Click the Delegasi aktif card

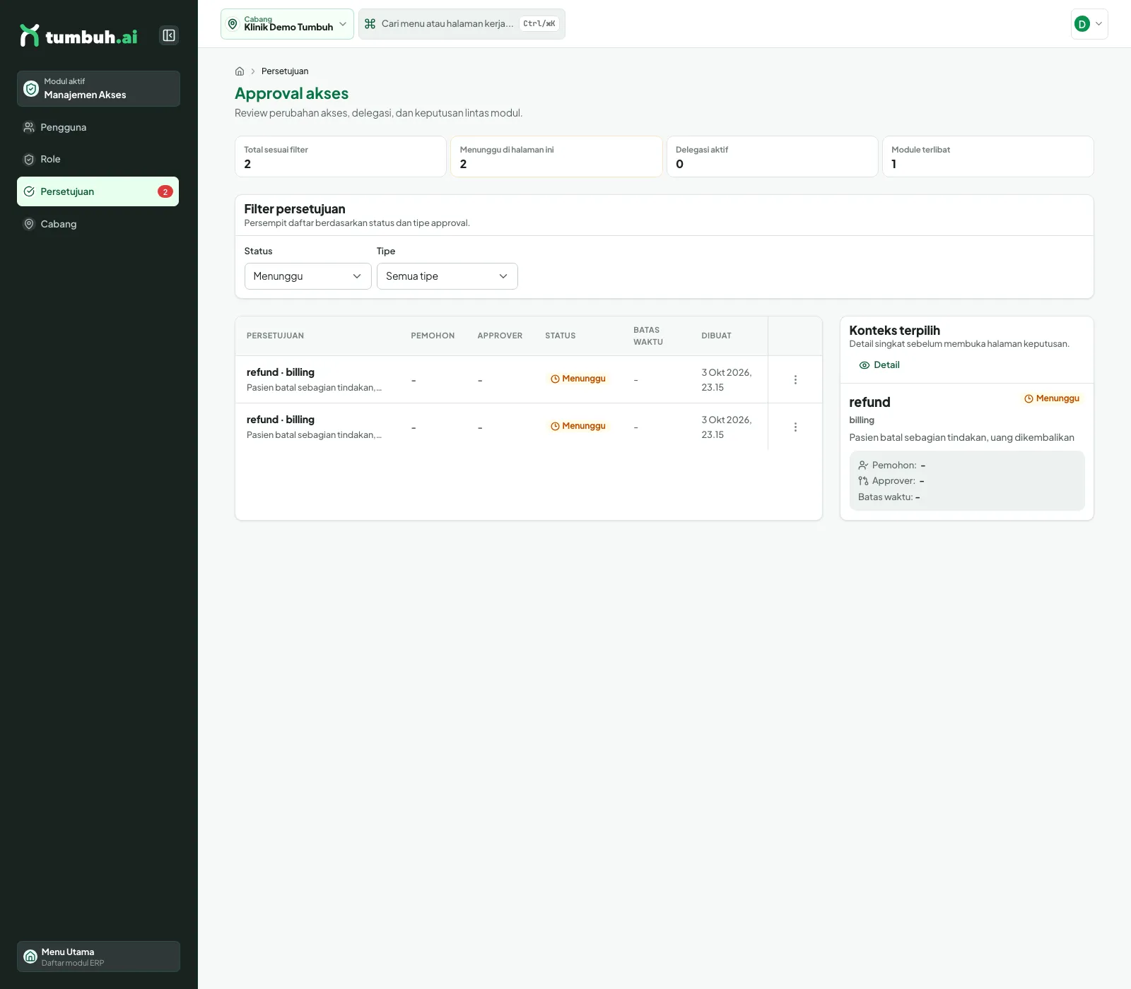(x=772, y=156)
